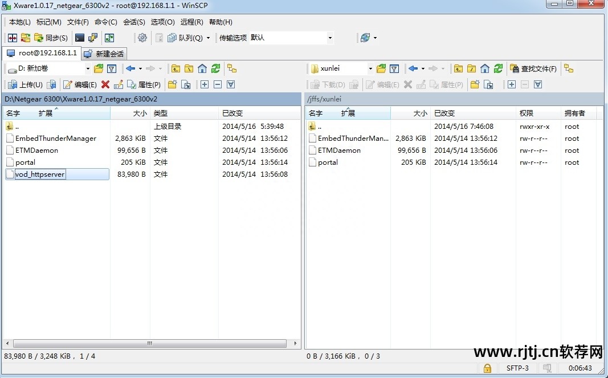Go back in the remote panel
The image size is (608, 378).
click(x=413, y=68)
